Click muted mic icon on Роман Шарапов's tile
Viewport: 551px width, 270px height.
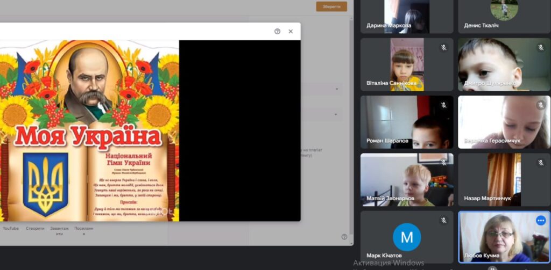pos(443,105)
